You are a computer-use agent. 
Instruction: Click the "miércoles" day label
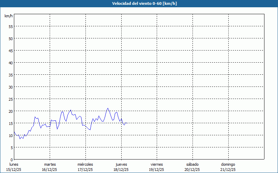(x=85, y=164)
